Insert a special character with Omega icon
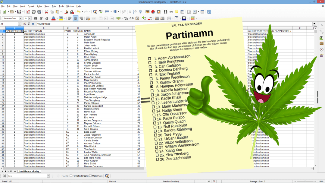This screenshot has height=183, width=325. click(165, 12)
